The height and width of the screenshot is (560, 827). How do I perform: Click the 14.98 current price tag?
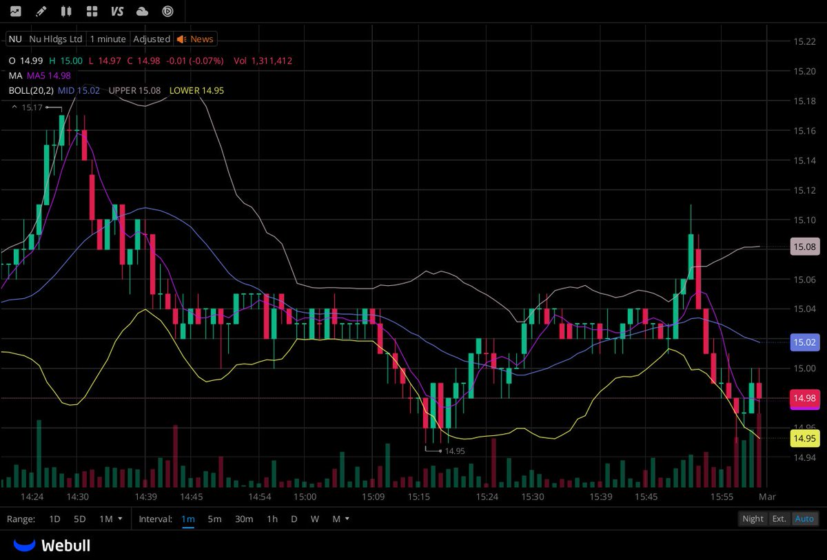click(x=805, y=398)
